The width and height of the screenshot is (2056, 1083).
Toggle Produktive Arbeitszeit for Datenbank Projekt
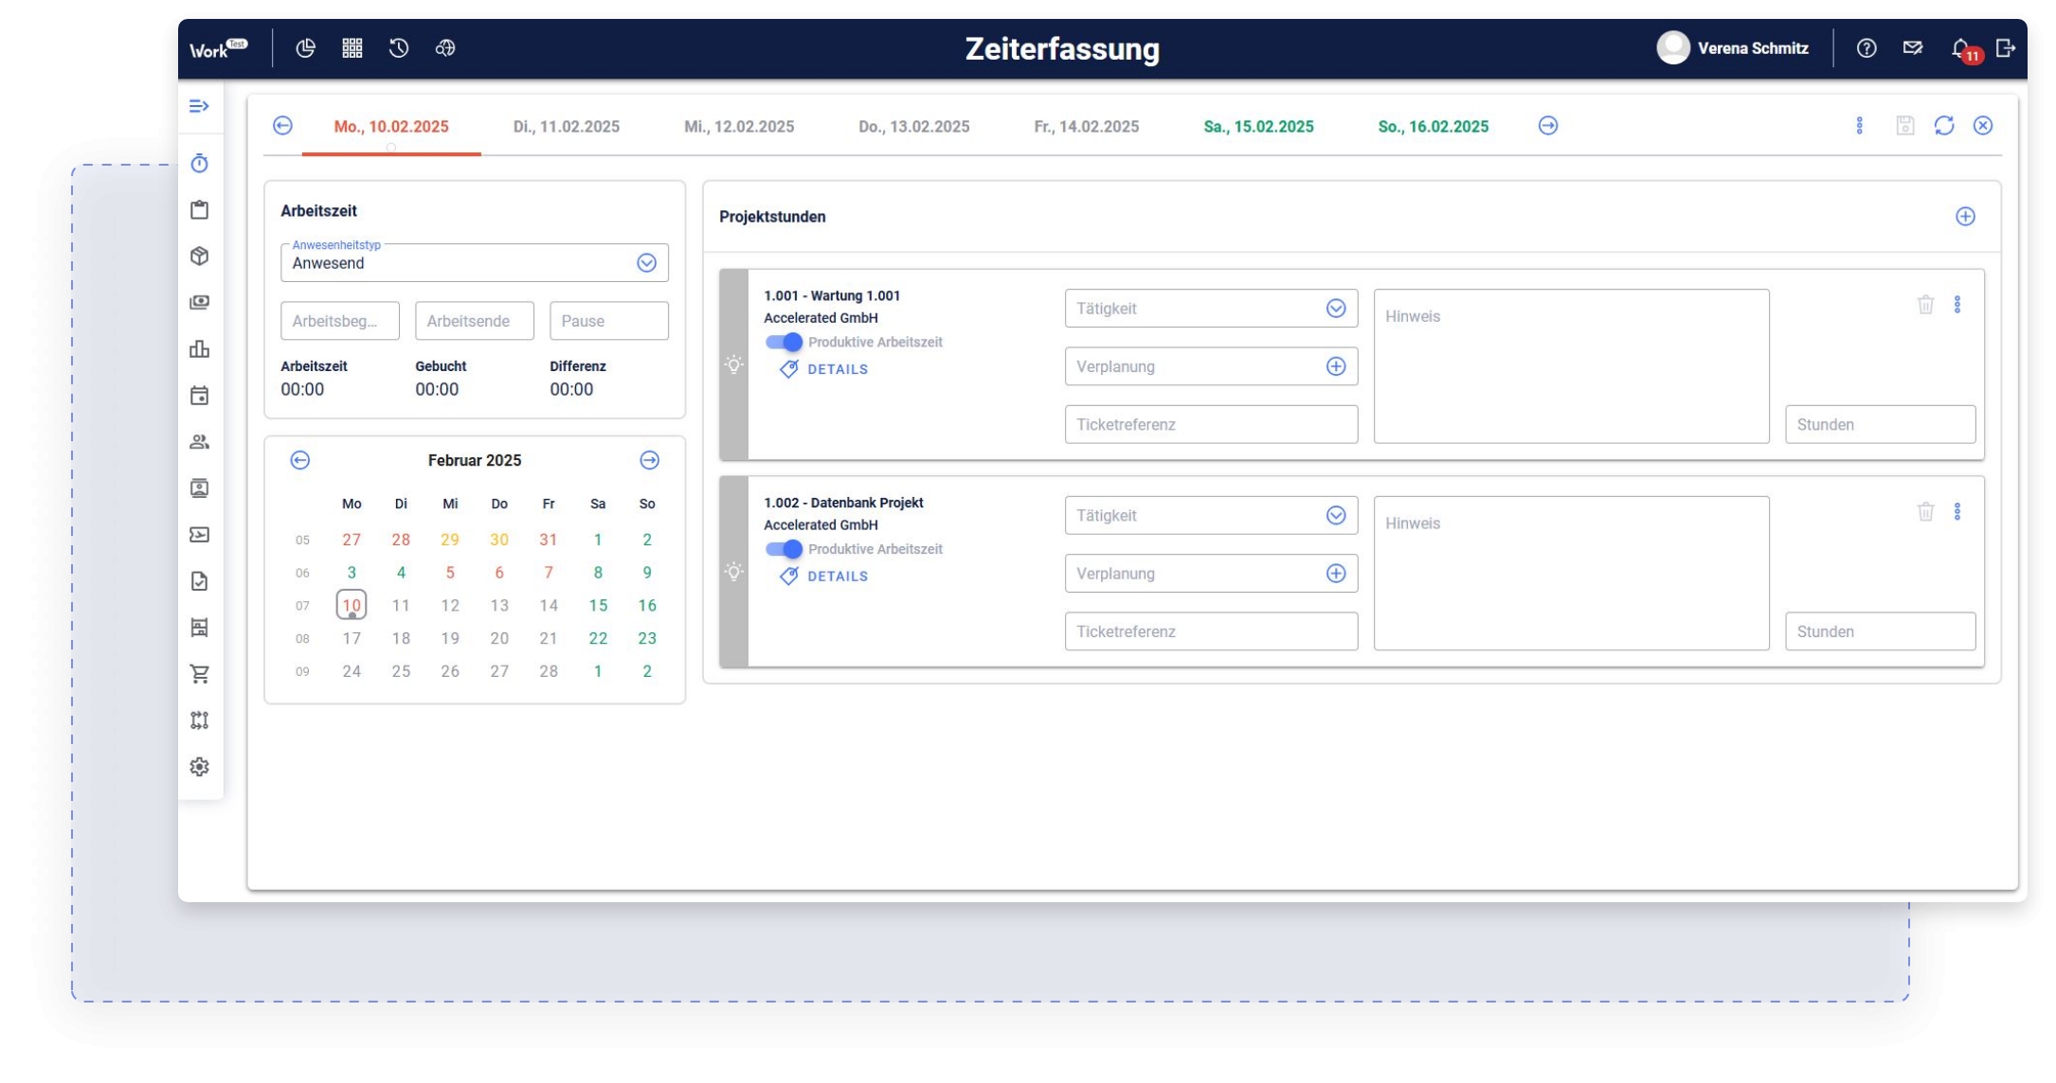784,549
